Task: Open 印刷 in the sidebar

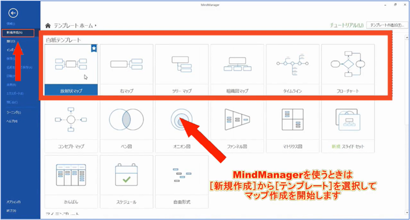Action: tap(11, 76)
